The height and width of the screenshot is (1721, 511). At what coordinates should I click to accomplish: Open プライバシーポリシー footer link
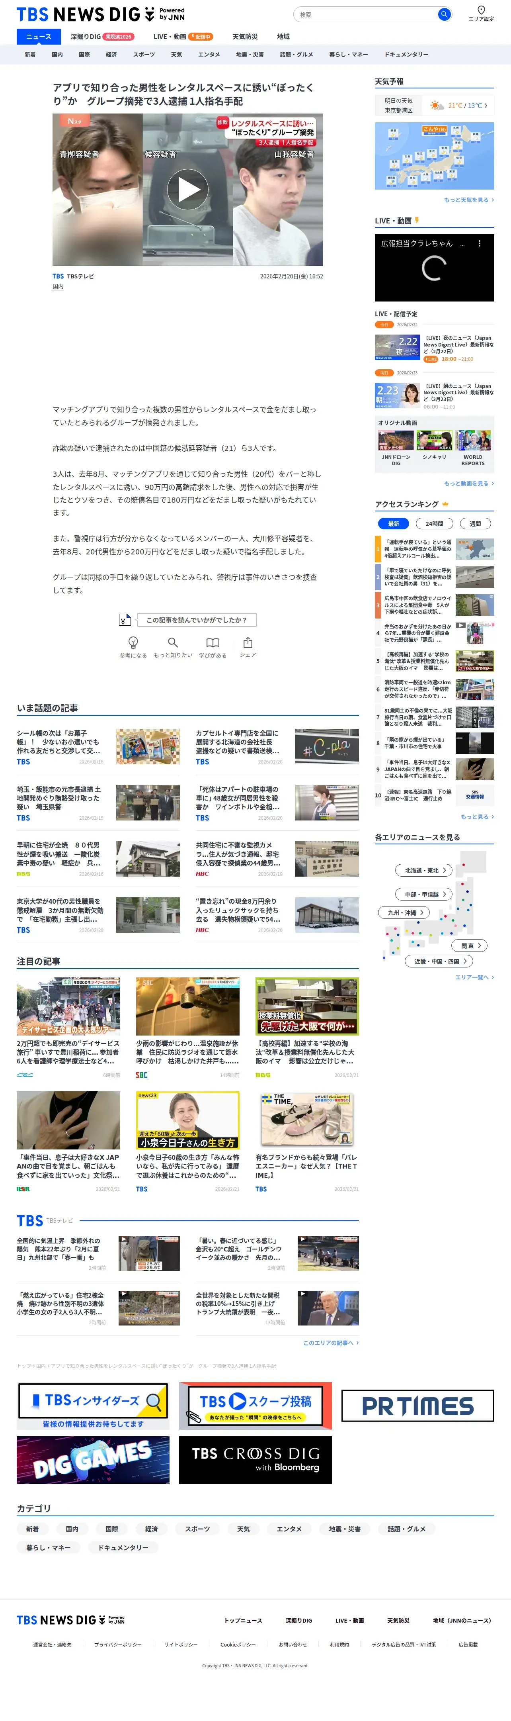pyautogui.click(x=117, y=1645)
